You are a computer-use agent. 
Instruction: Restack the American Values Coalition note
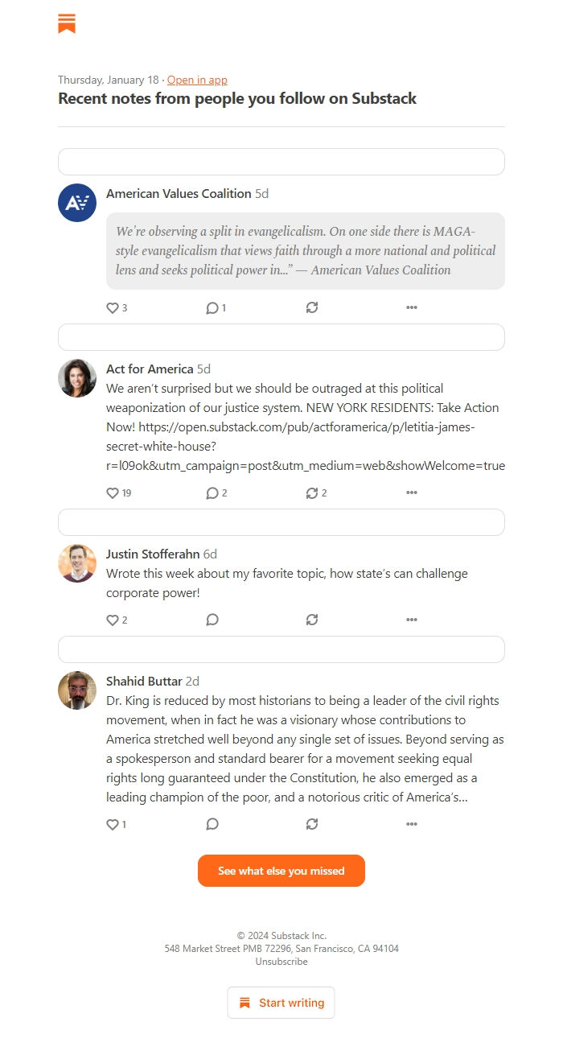(x=312, y=307)
